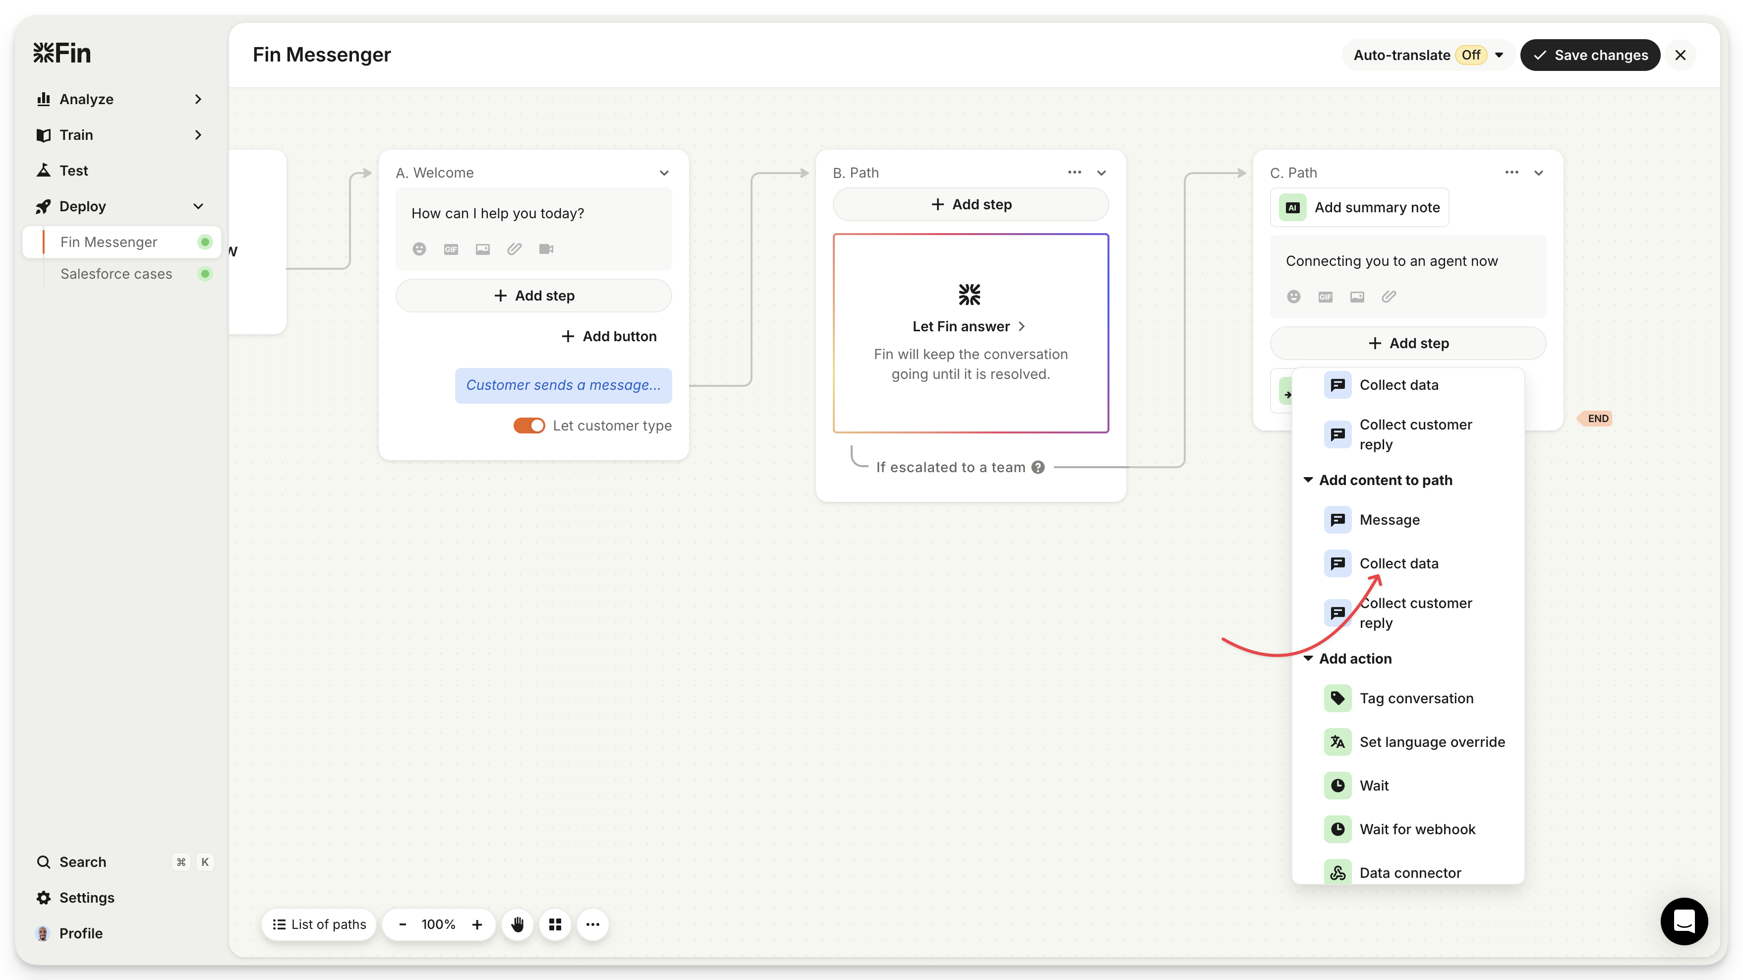The image size is (1743, 980).
Task: Click Add step in B. Path
Action: point(970,204)
